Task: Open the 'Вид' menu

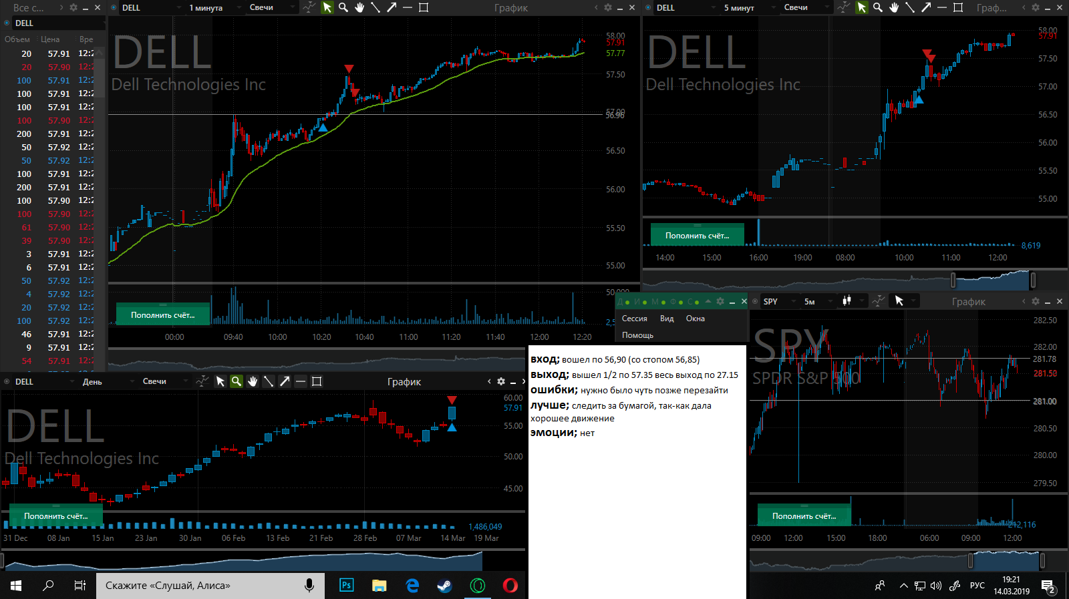Action: 667,319
